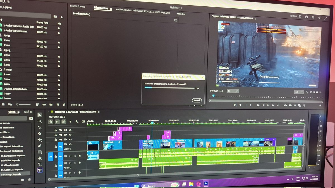
Task: Click the Program monitor playhead marker
Action: pos(214,95)
